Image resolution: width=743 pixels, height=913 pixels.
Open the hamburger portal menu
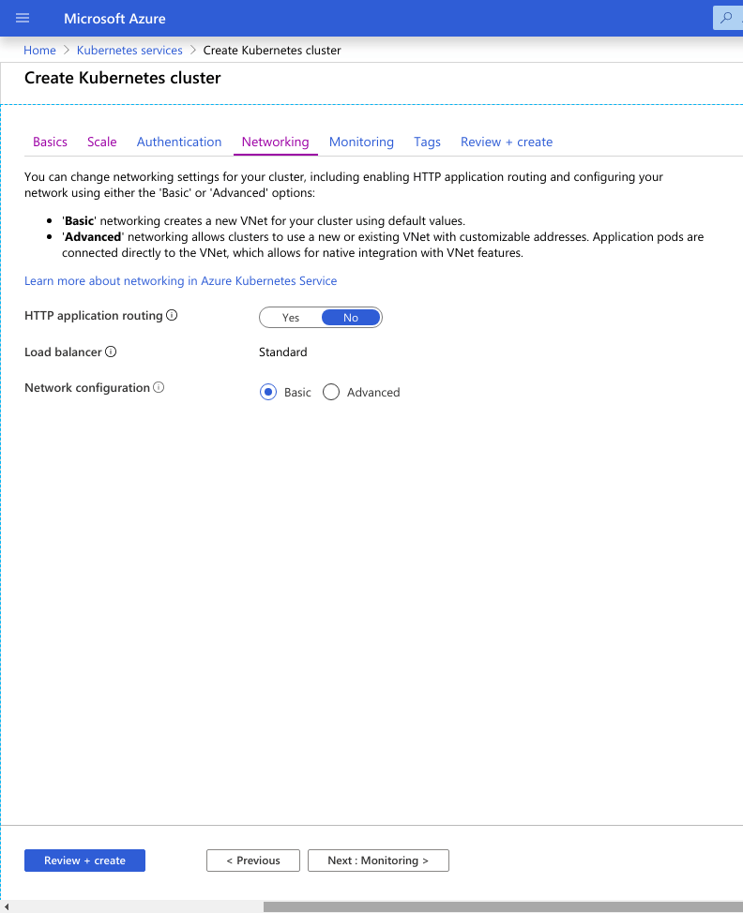(x=23, y=18)
